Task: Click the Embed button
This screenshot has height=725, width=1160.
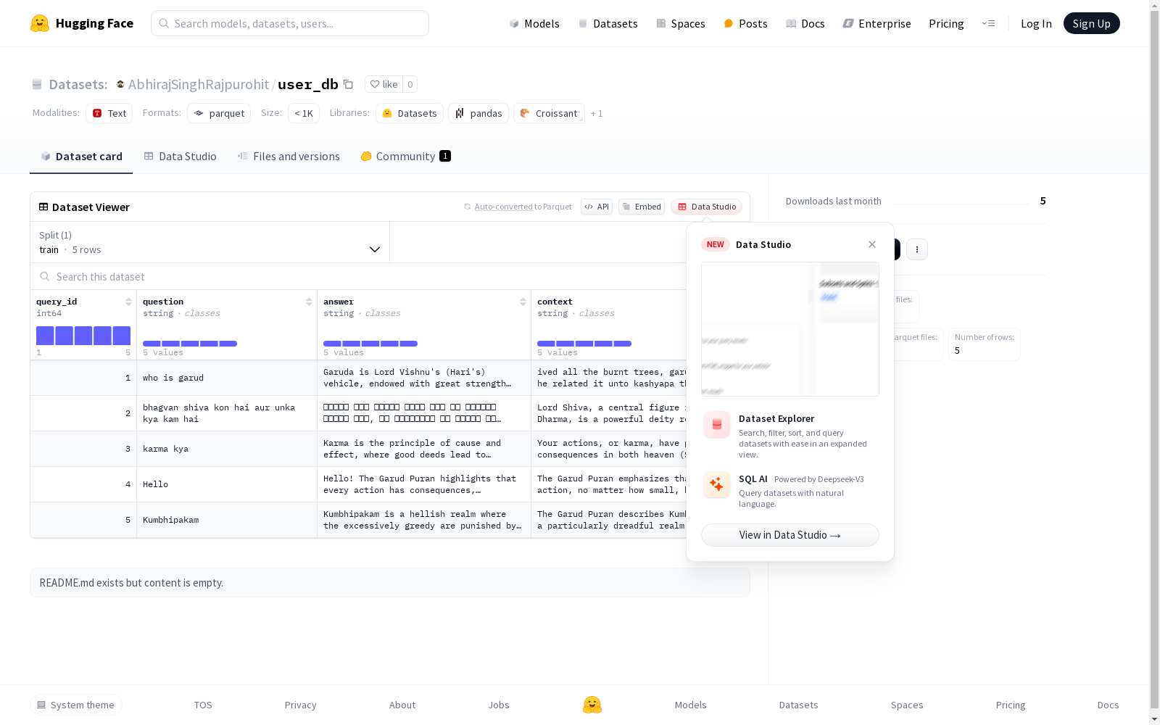Action: [x=642, y=207]
